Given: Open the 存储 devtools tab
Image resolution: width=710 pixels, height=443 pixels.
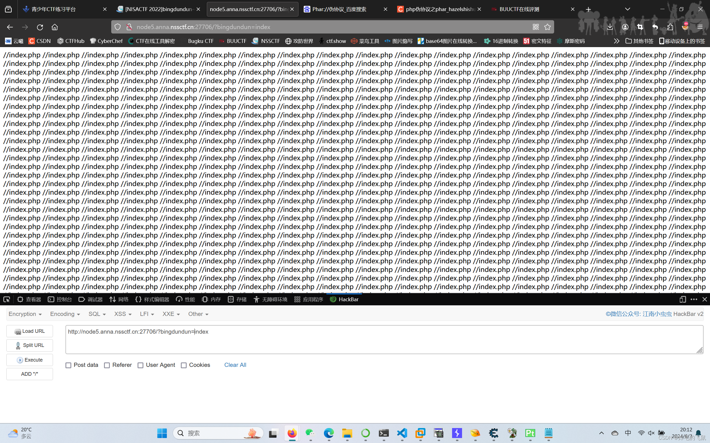Looking at the screenshot, I should click(x=237, y=299).
